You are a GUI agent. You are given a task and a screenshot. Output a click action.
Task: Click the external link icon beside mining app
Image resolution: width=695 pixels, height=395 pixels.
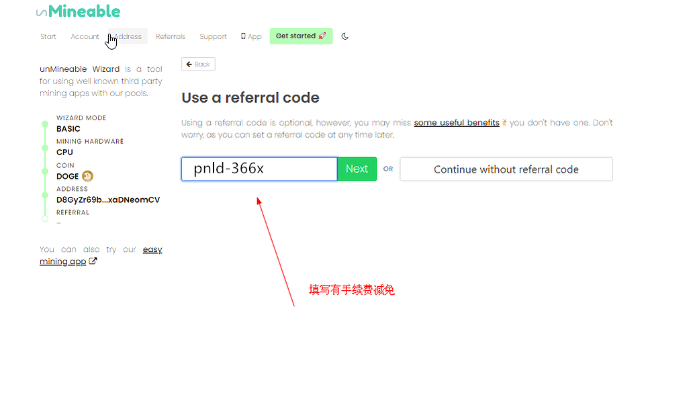[x=93, y=261]
